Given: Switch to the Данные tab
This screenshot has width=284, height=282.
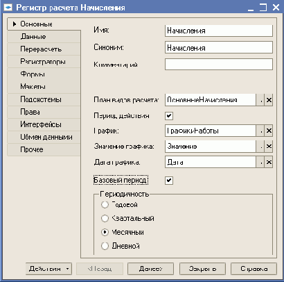Looking at the screenshot, I should (x=44, y=37).
